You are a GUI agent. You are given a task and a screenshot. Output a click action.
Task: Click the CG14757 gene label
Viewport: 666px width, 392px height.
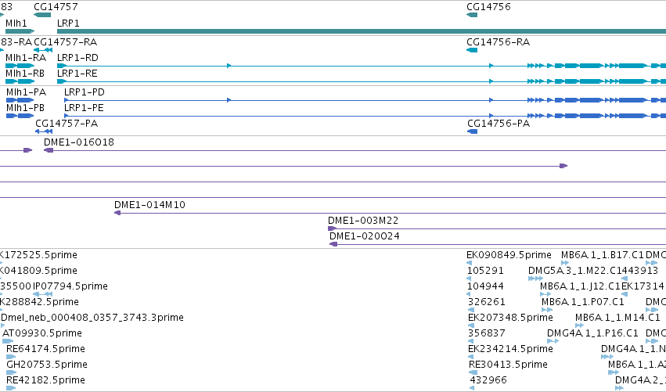tap(56, 7)
